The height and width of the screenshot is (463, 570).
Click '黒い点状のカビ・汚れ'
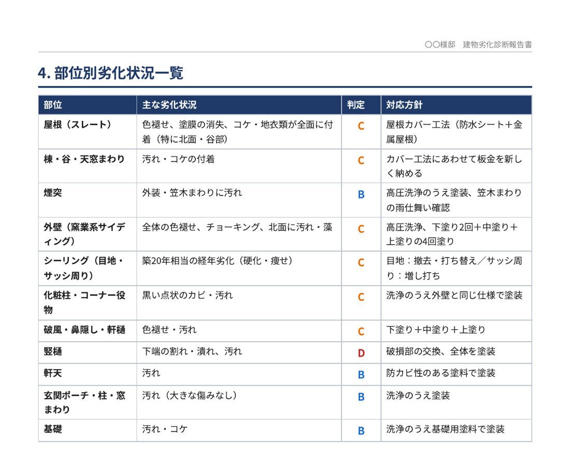tap(188, 295)
